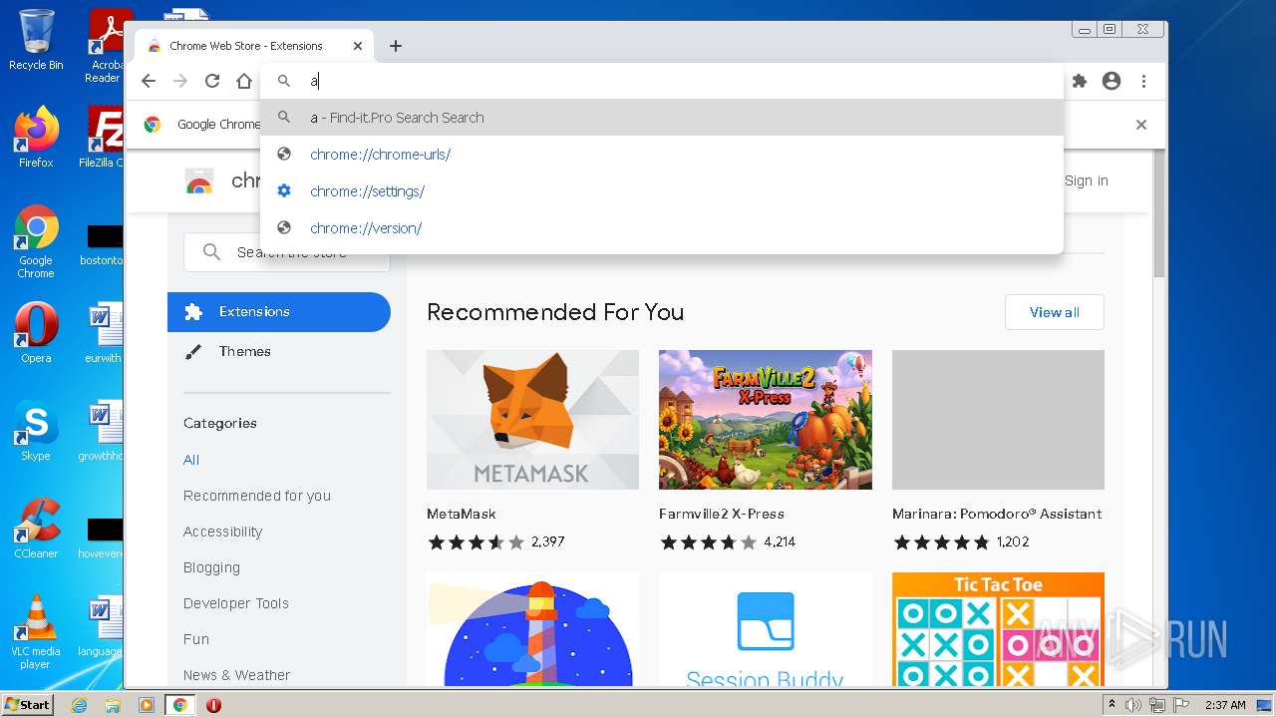Choose 'a - Find-it.Pro Search Search' suggestion
The height and width of the screenshot is (718, 1276).
coord(662,118)
